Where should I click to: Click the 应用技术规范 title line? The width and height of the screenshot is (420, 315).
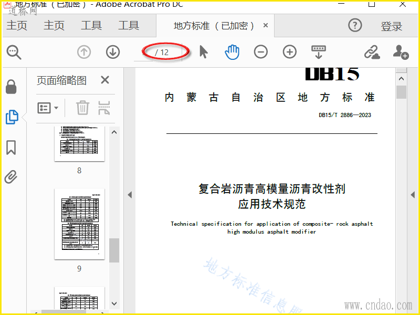[272, 204]
